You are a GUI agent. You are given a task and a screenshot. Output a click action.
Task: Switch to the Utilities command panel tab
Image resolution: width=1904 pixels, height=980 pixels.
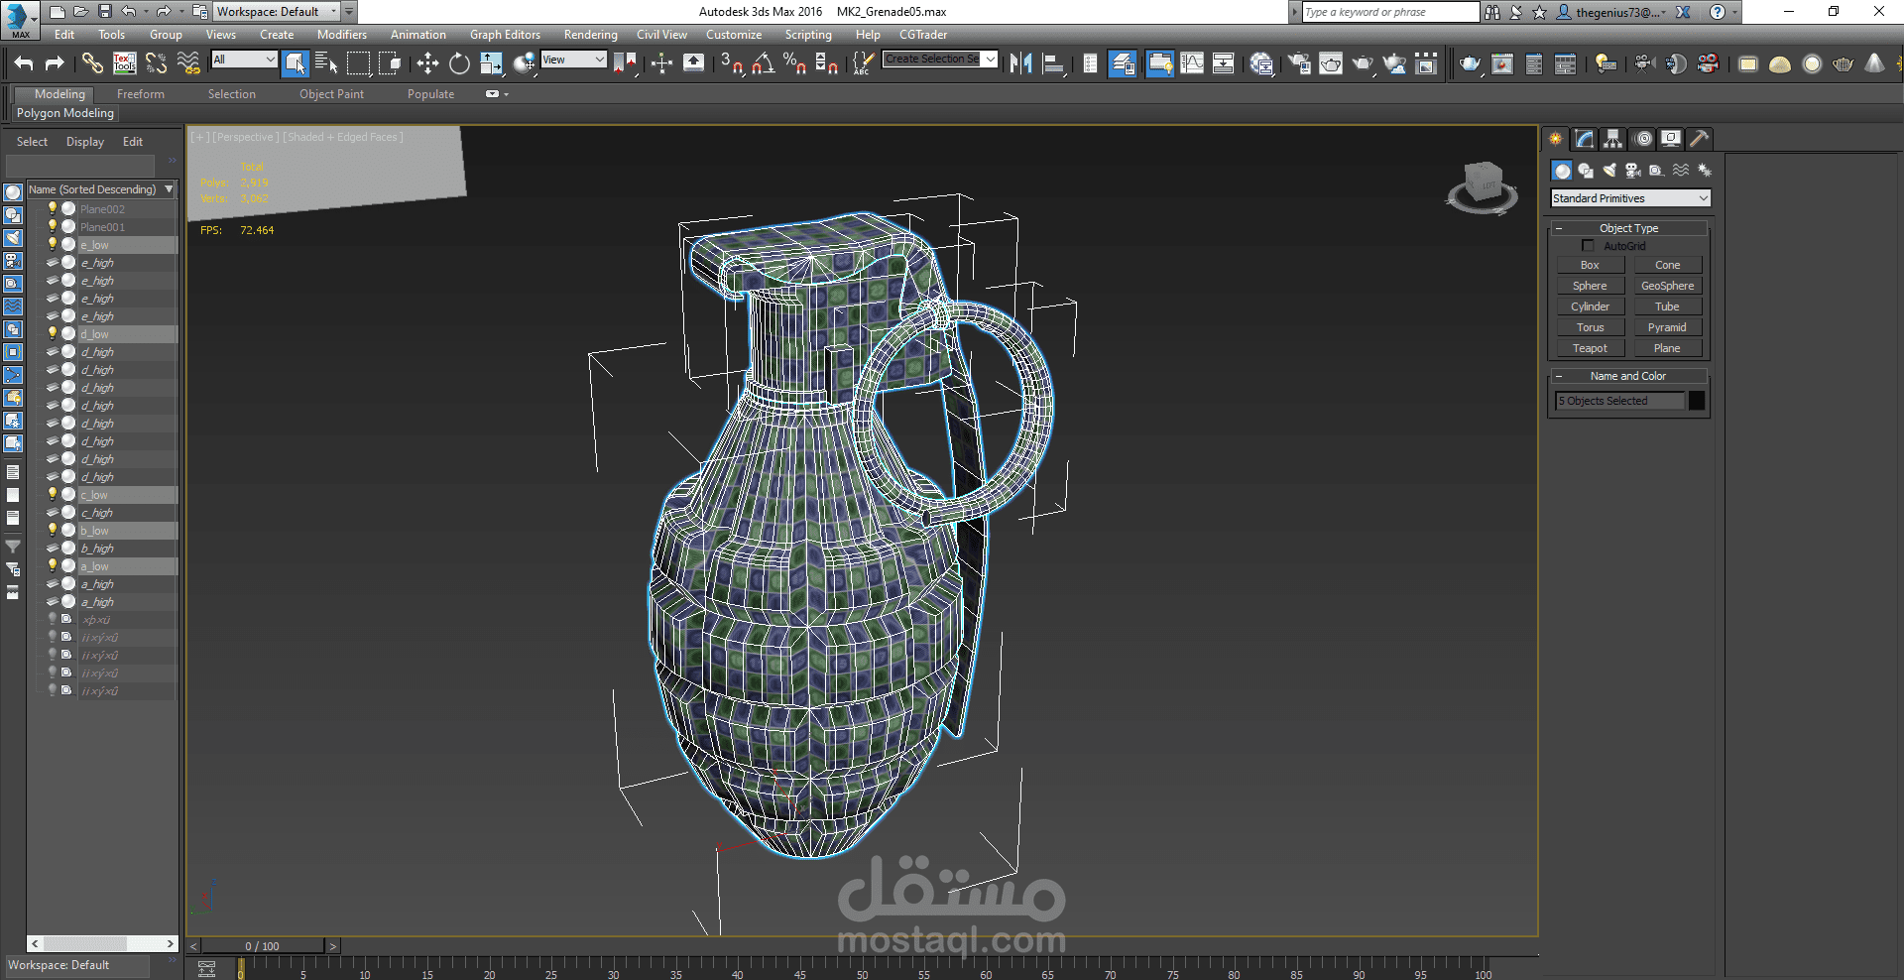point(1700,139)
